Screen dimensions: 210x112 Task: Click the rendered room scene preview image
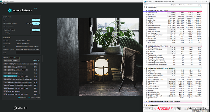[x=100, y=57]
